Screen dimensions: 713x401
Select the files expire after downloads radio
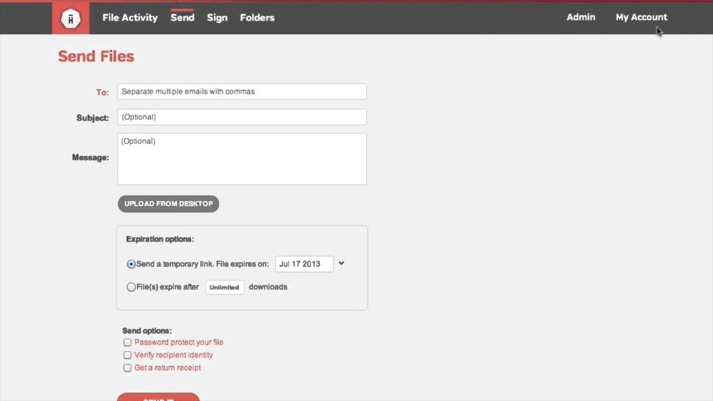[x=131, y=287]
